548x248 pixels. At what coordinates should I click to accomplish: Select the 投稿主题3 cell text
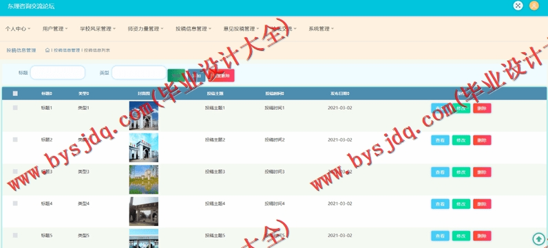215,172
